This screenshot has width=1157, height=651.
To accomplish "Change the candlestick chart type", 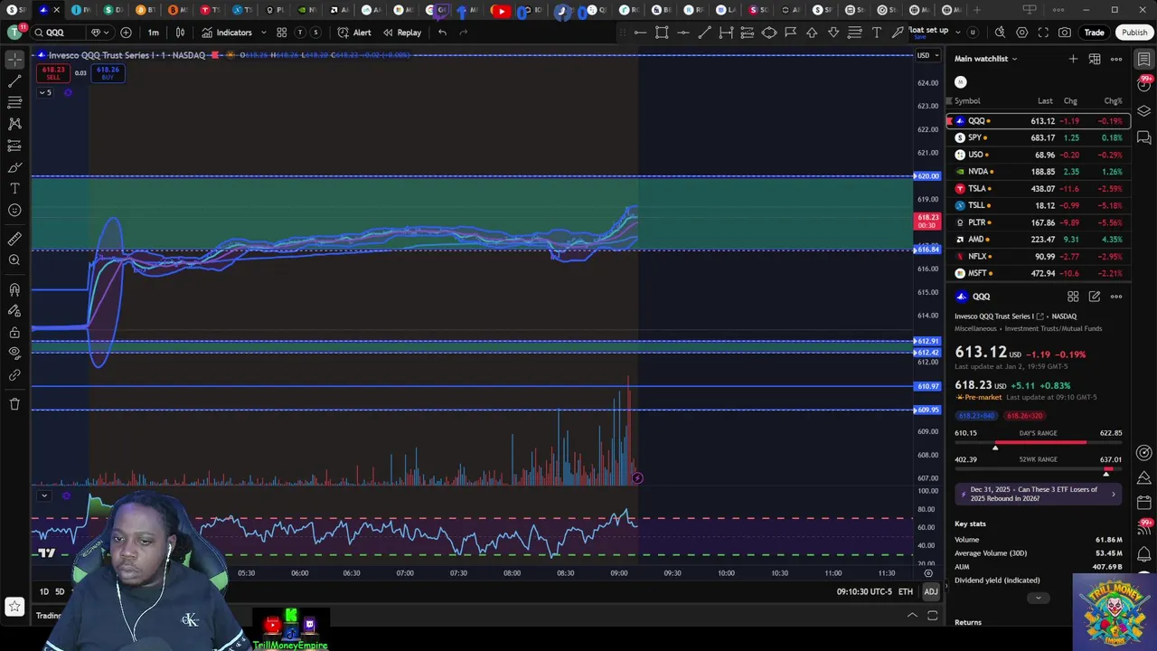I will [180, 33].
